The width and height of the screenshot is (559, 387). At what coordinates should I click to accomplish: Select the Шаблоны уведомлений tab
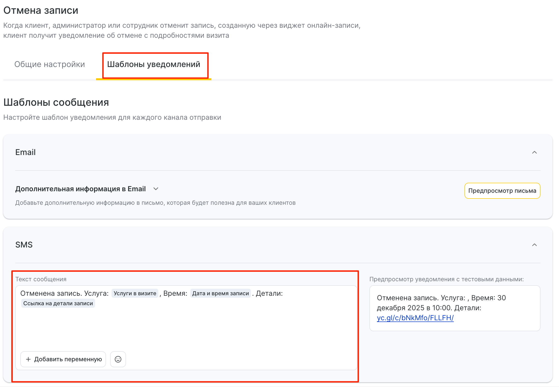(x=154, y=64)
